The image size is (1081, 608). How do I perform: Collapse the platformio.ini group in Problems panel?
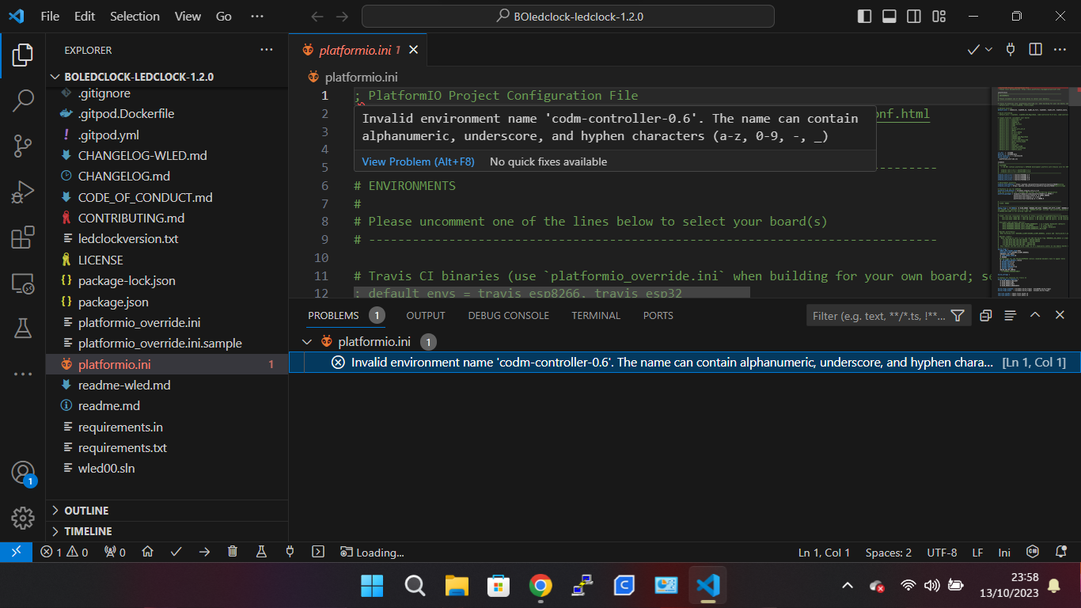307,341
